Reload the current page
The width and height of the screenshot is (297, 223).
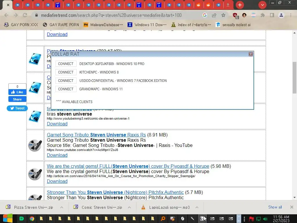pos(25,15)
